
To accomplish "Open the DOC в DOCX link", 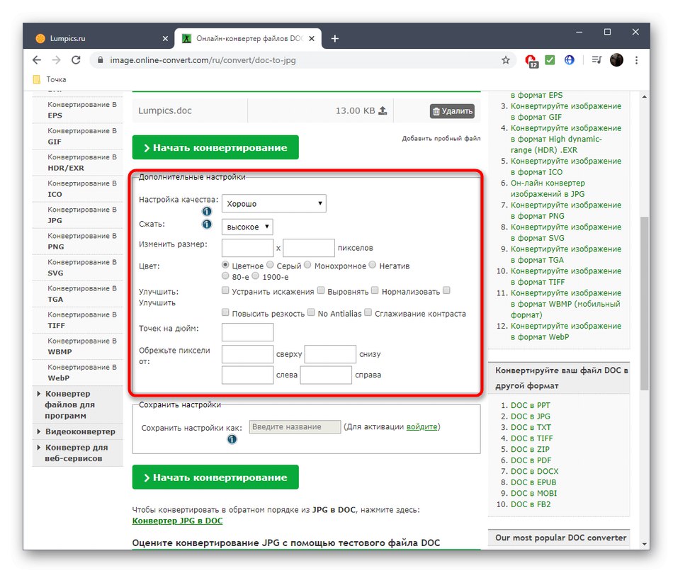I will click(x=534, y=471).
